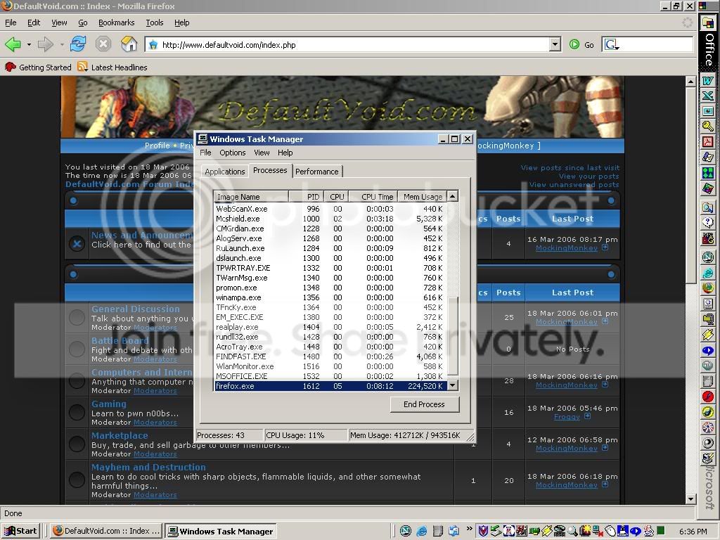Open the Start menu

coord(20,531)
